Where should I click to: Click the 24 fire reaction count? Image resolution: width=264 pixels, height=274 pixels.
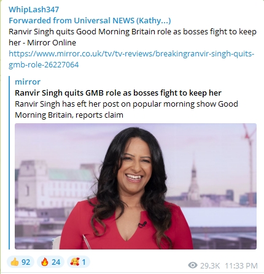[56, 262]
